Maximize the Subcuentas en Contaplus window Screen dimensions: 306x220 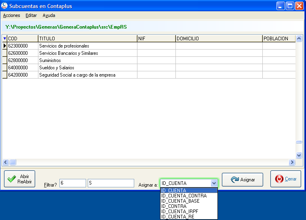290,6
